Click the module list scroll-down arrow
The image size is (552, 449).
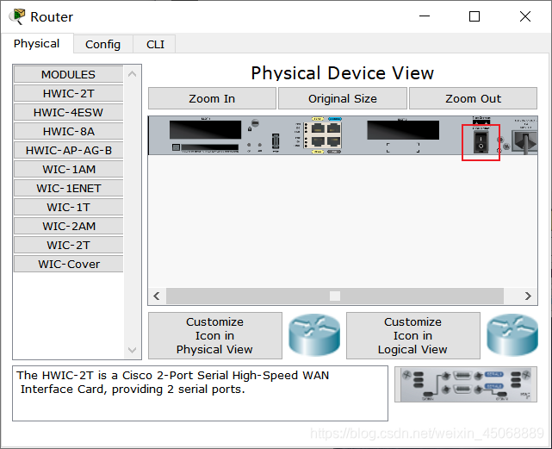[133, 350]
